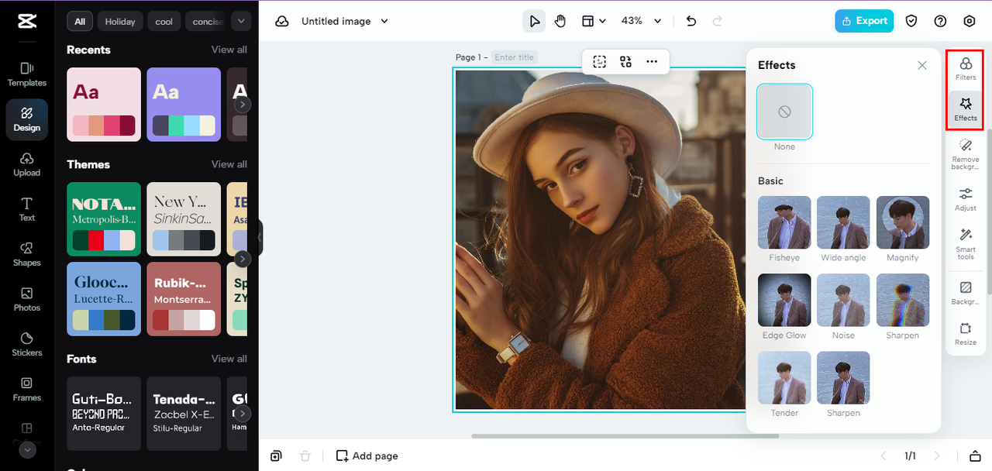This screenshot has width=992, height=471.
Task: View all Recents
Action: [x=229, y=50]
